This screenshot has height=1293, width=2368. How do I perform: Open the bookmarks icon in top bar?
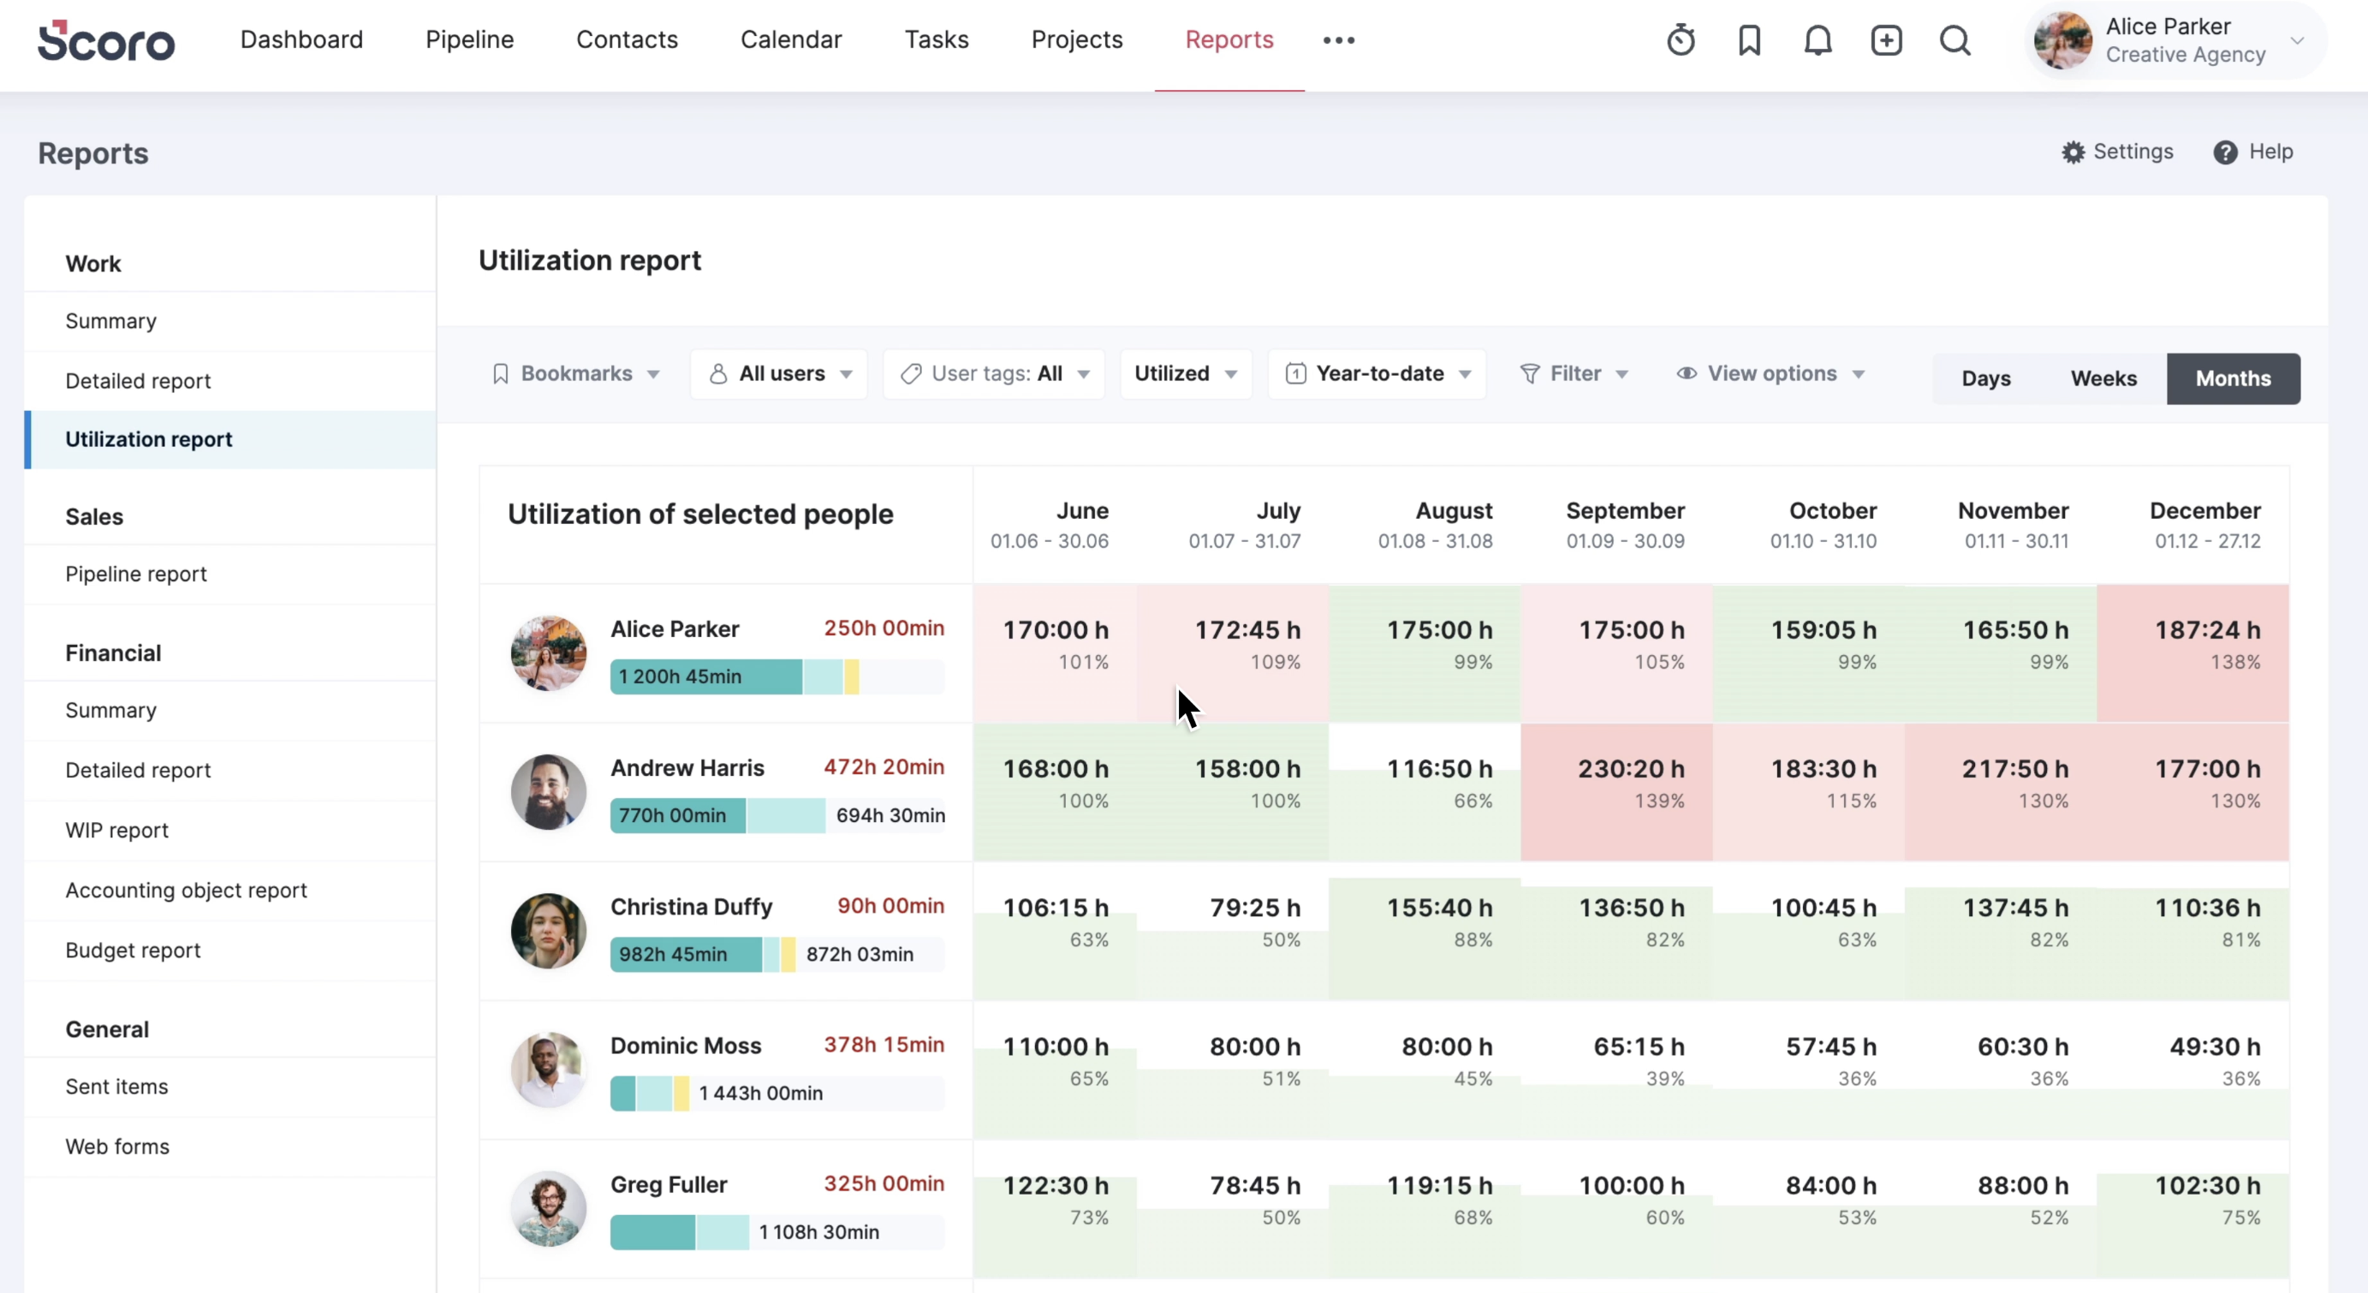(1749, 40)
